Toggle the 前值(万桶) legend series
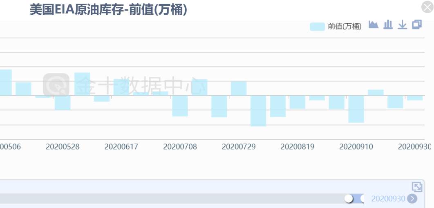 click(336, 27)
